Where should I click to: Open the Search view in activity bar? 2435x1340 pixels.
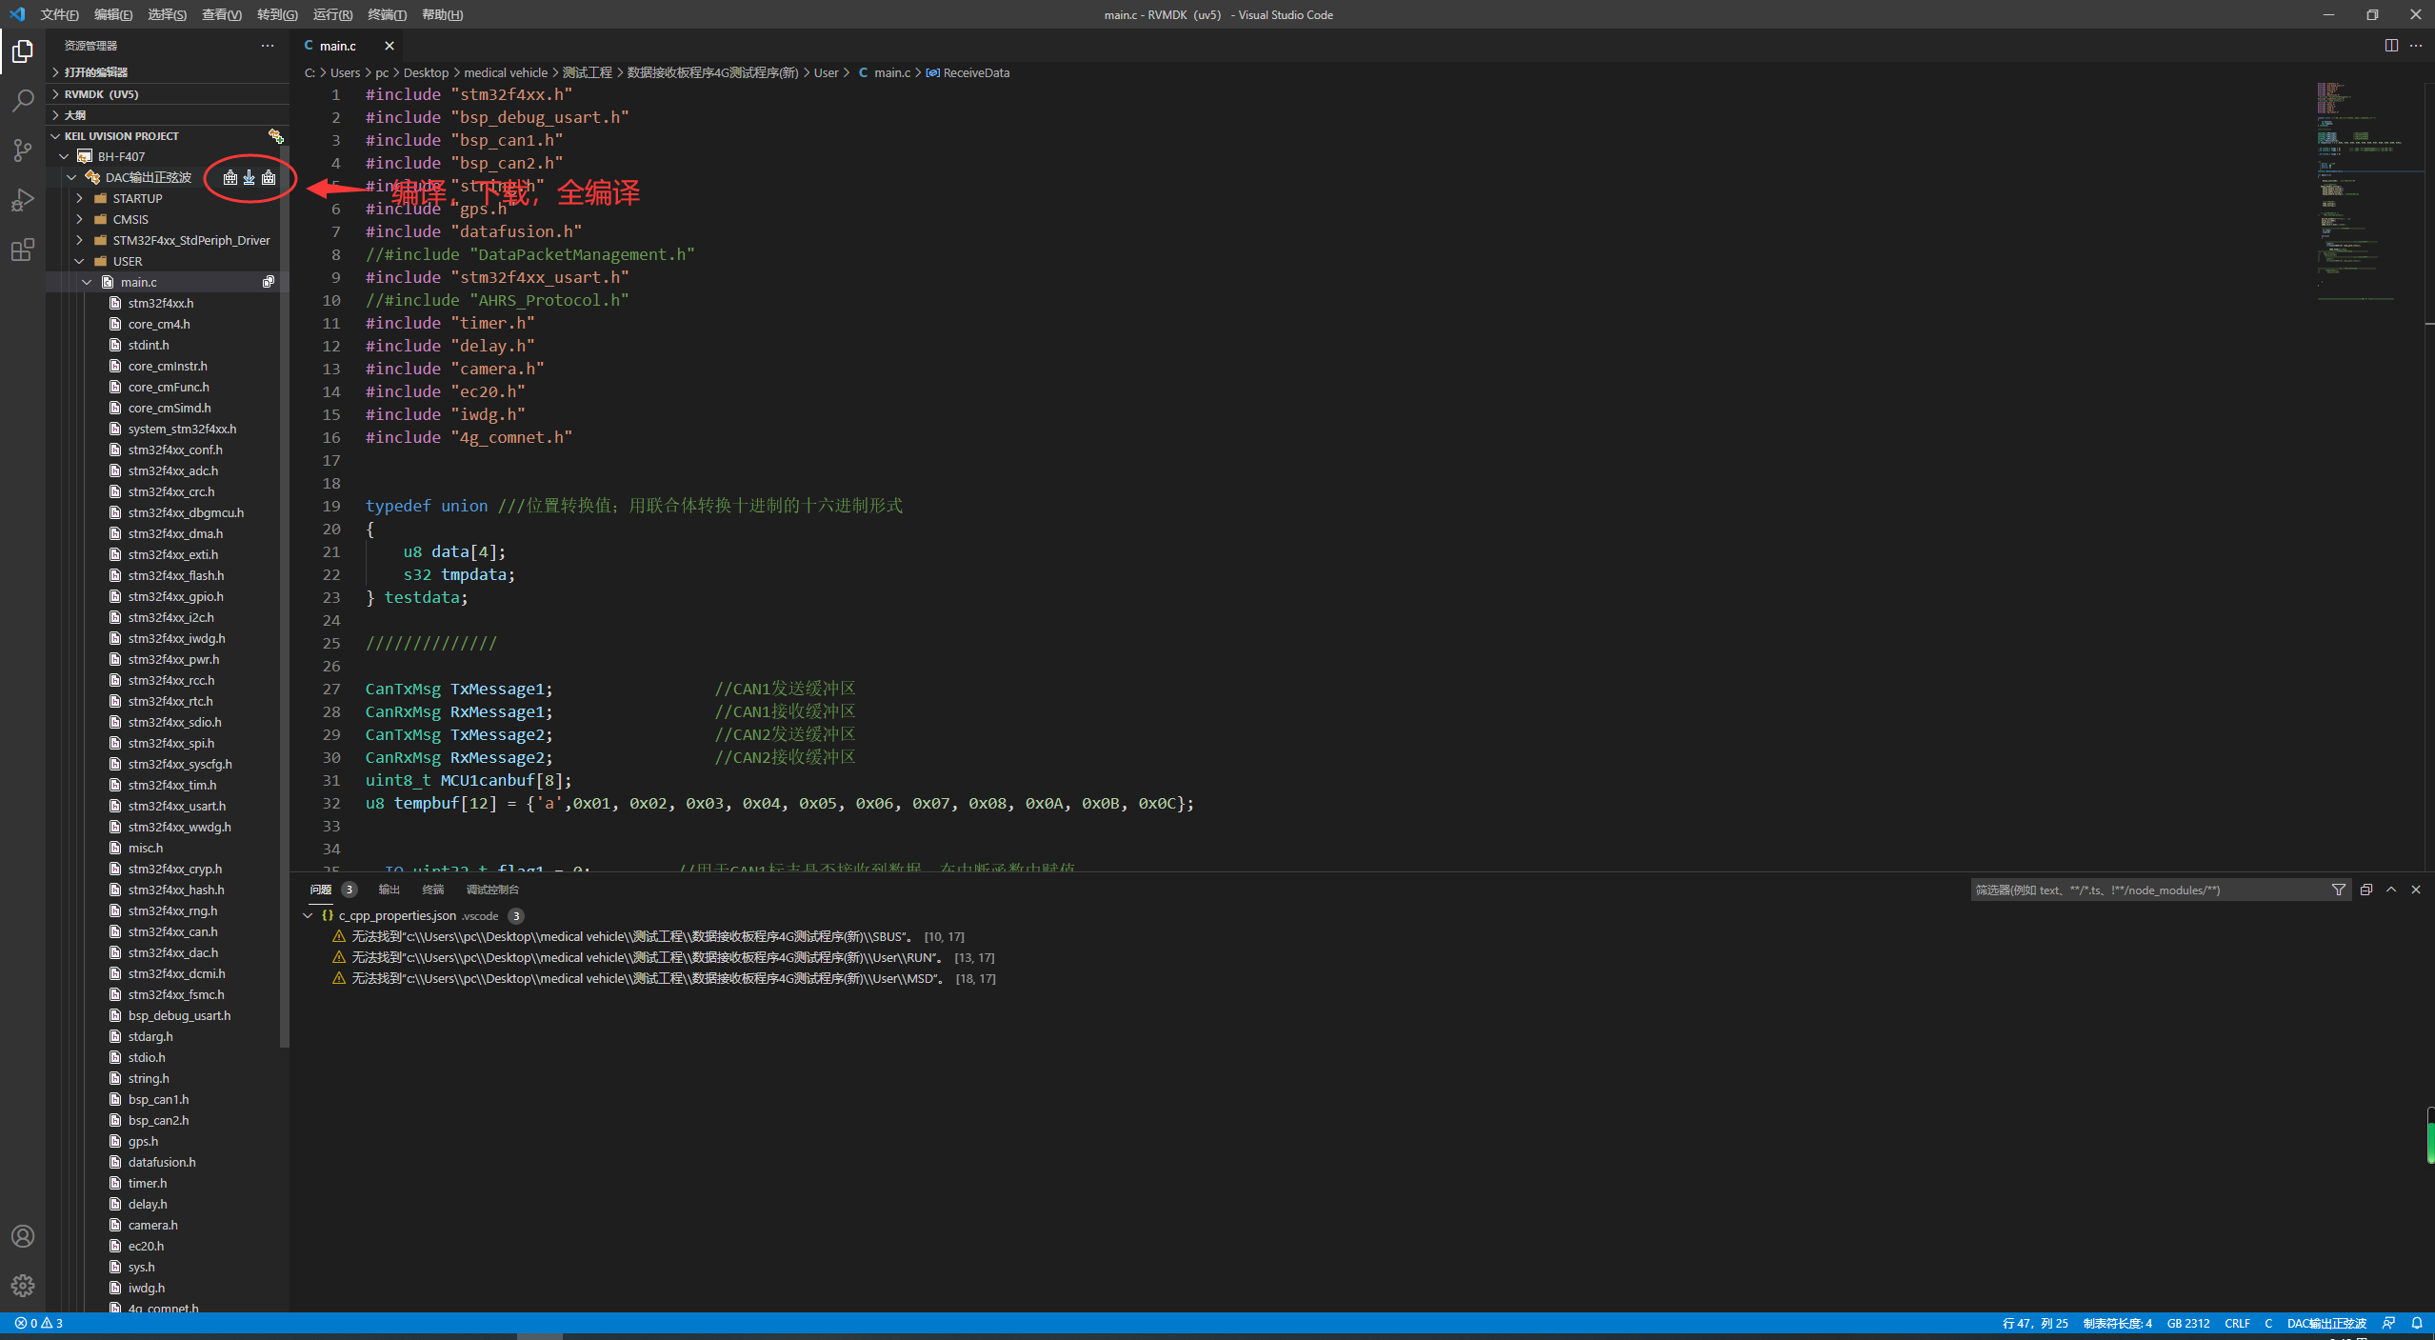tap(23, 100)
